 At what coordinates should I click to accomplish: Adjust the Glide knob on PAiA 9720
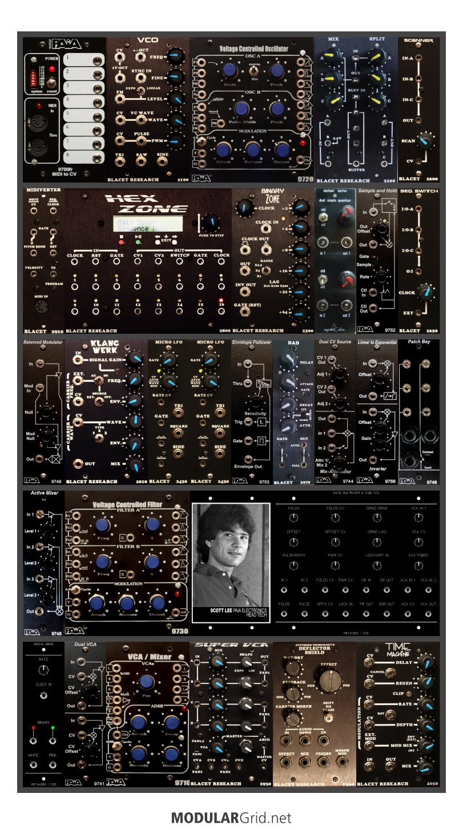click(230, 71)
